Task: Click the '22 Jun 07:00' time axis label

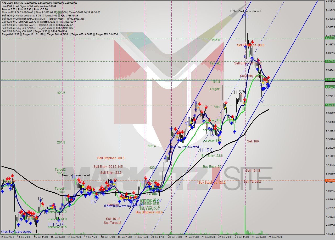Action: 208,237
